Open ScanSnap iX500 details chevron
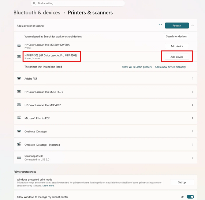The height and width of the screenshot is (200, 205). [x=192, y=158]
